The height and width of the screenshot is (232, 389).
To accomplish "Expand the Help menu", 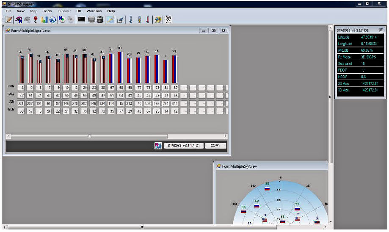I will point(111,11).
